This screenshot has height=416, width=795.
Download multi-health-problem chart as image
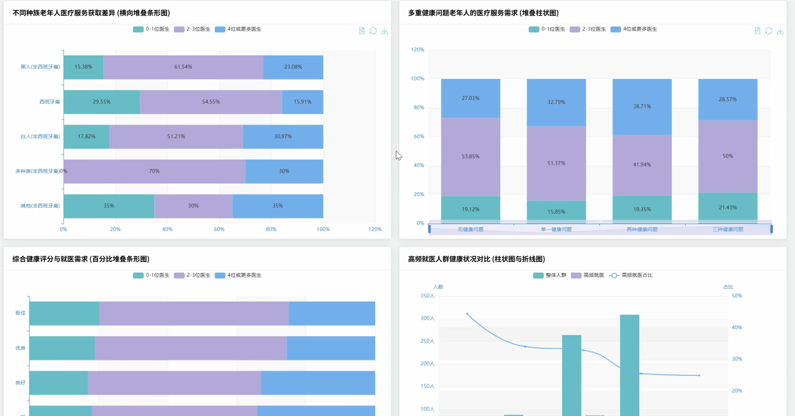(x=780, y=31)
